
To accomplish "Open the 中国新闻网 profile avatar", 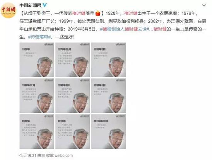I will (x=8, y=10).
